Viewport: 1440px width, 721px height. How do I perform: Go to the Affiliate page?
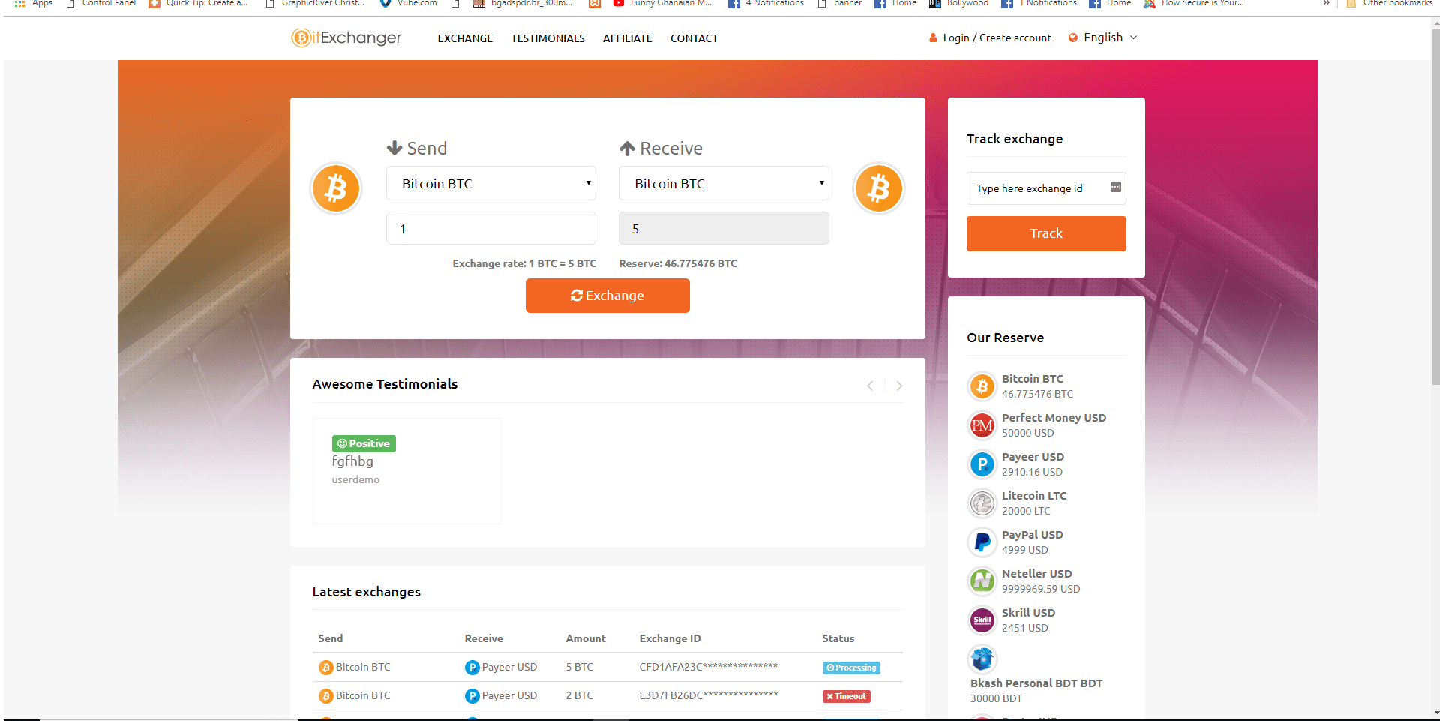627,38
